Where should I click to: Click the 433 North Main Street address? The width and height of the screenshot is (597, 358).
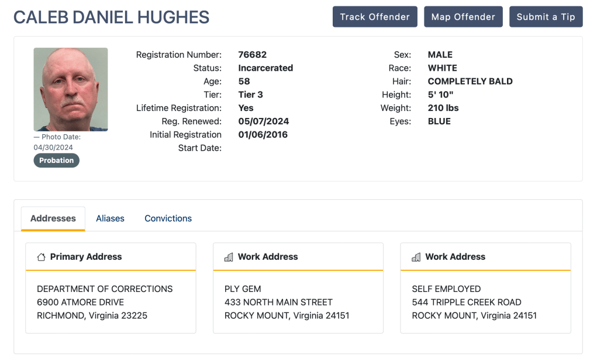(278, 303)
